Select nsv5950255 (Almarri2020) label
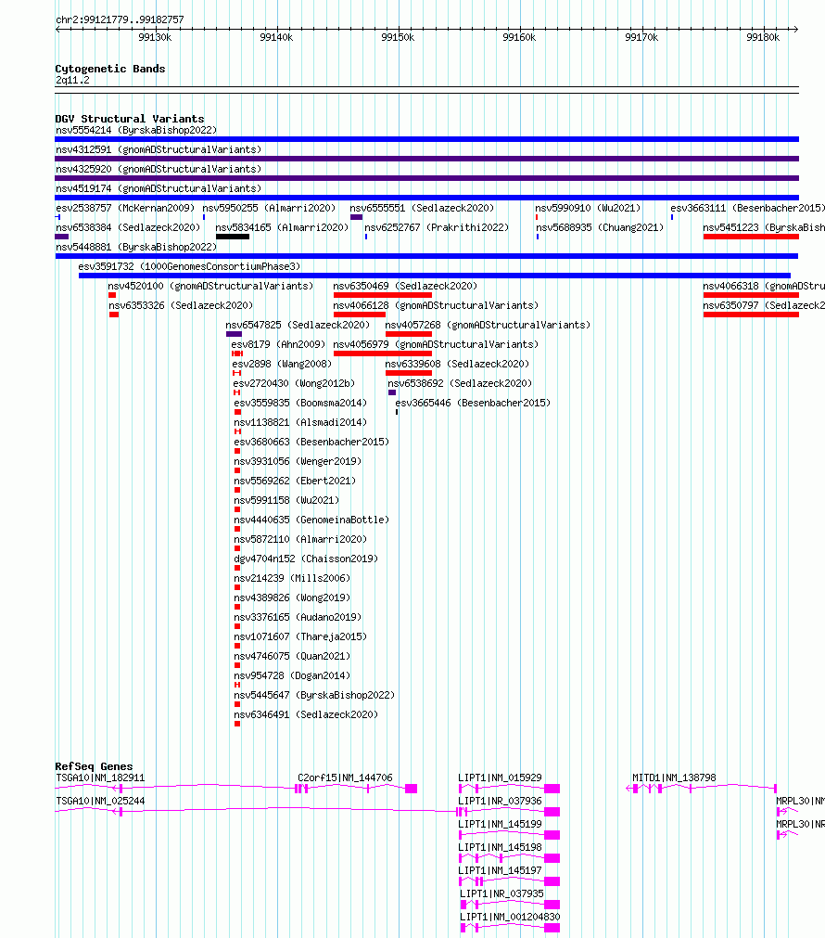This screenshot has width=825, height=938. click(269, 208)
